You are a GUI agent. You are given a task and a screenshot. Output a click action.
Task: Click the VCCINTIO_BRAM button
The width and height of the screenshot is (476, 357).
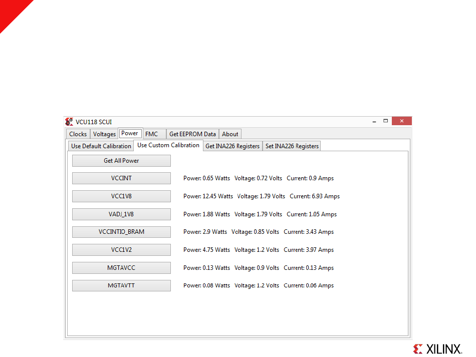coord(121,232)
